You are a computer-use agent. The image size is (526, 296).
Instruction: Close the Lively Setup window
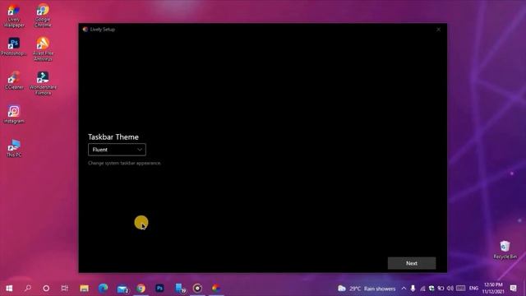pos(438,30)
